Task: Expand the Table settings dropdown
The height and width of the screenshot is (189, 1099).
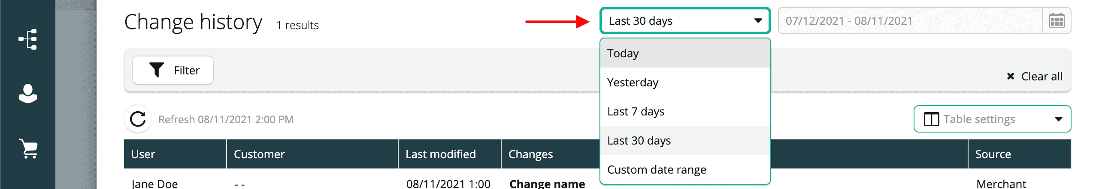Action: point(1059,119)
